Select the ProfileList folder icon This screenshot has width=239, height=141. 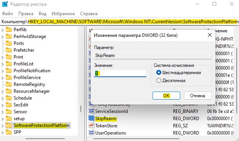(x=9, y=64)
